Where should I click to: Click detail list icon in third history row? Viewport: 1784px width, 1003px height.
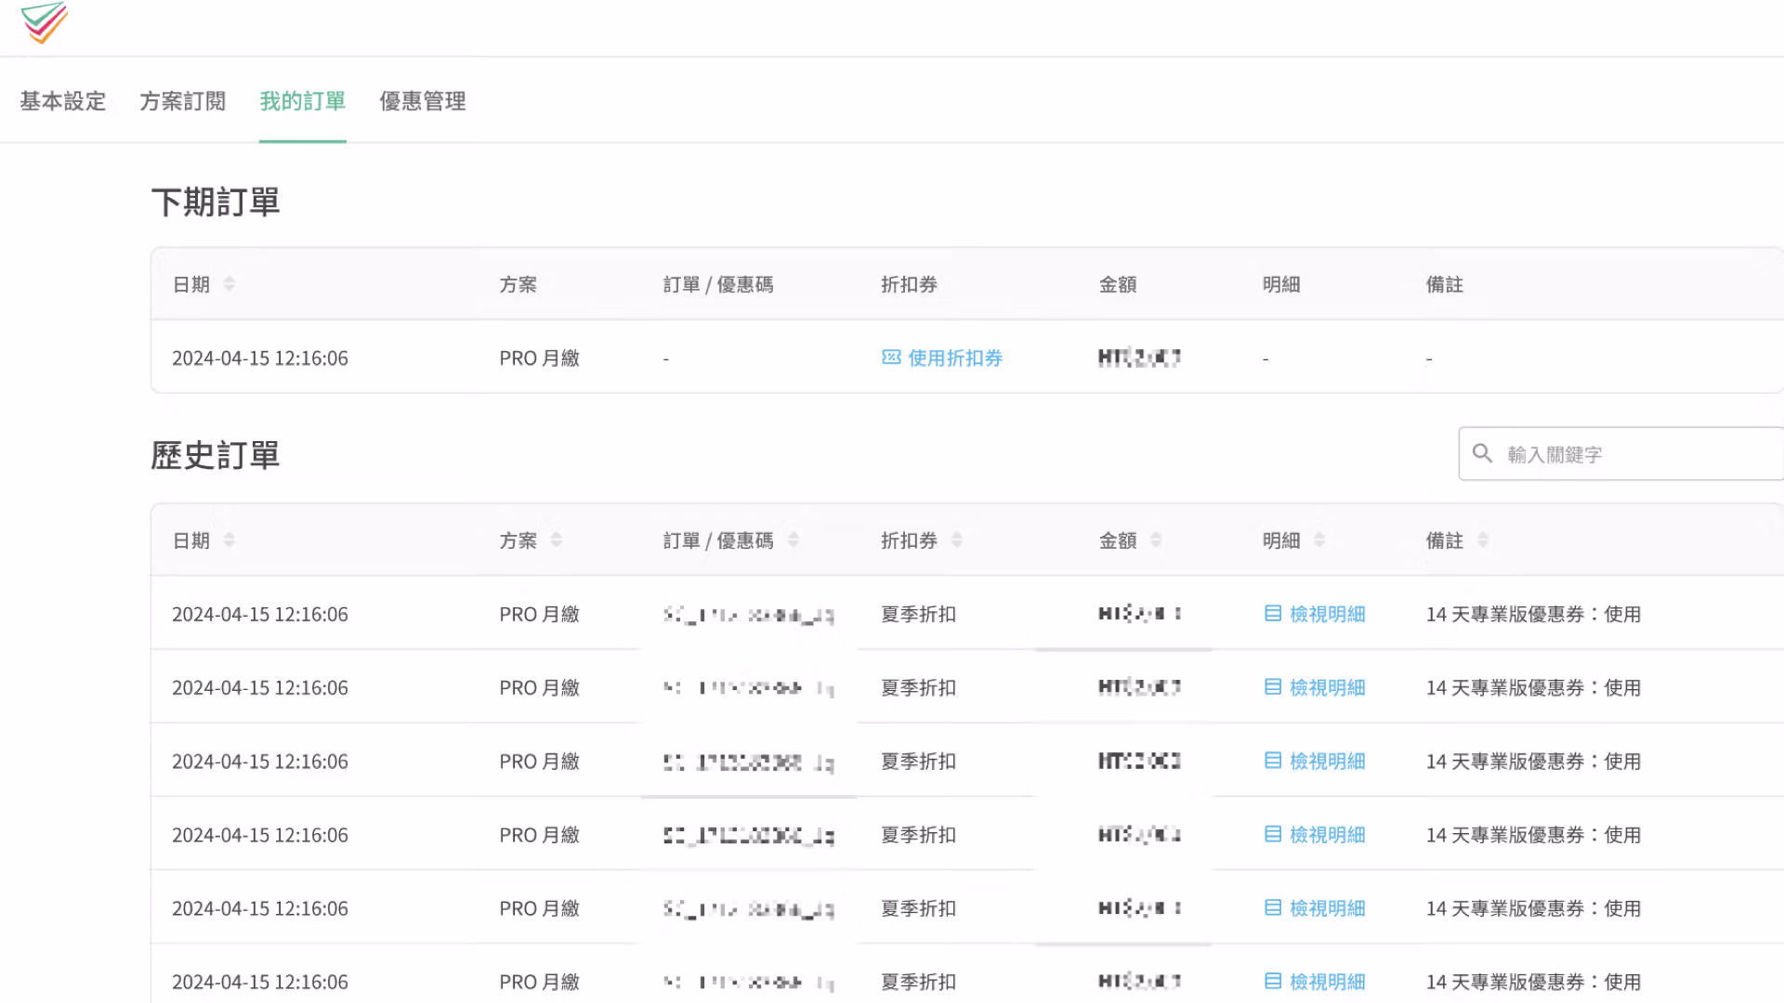1273,761
